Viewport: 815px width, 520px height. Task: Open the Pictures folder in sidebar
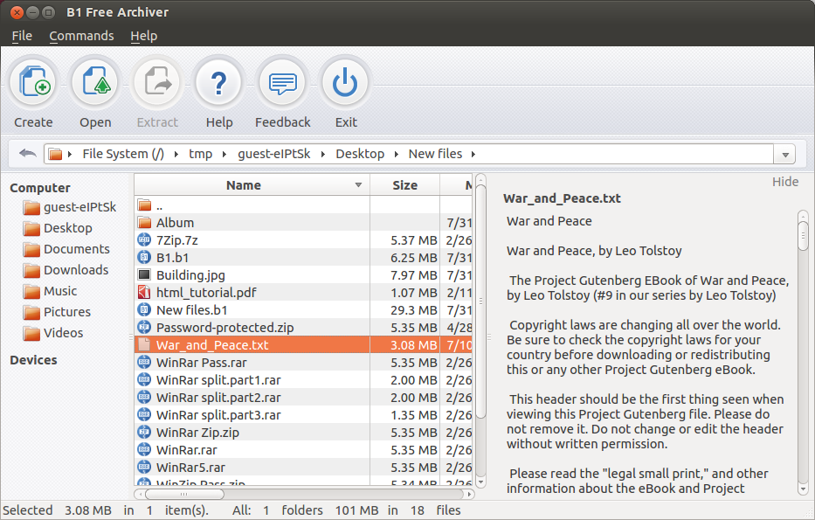pos(57,311)
